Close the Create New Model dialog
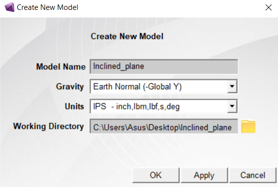 pyautogui.click(x=269, y=7)
